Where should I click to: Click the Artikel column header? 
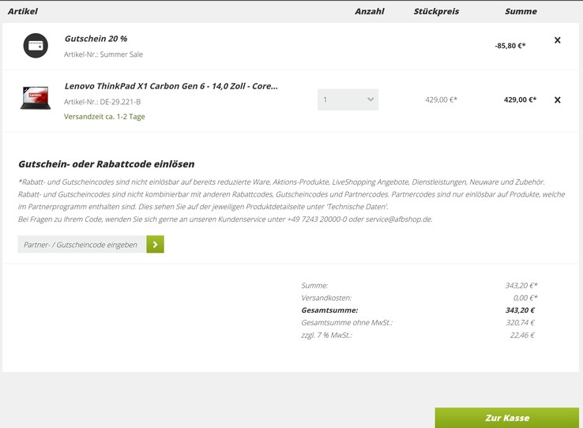[x=23, y=12]
